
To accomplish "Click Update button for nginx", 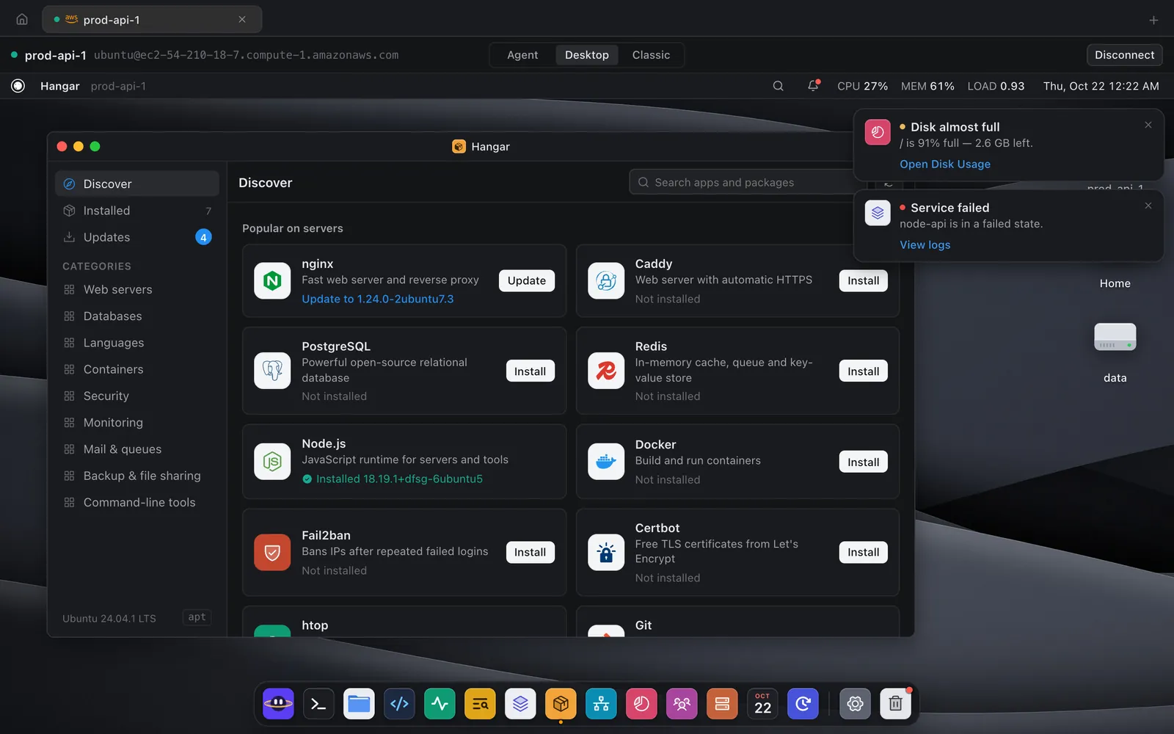I will 527,280.
